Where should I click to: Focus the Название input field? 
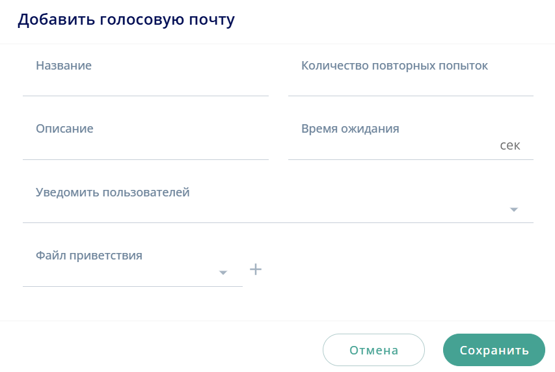tap(145, 82)
